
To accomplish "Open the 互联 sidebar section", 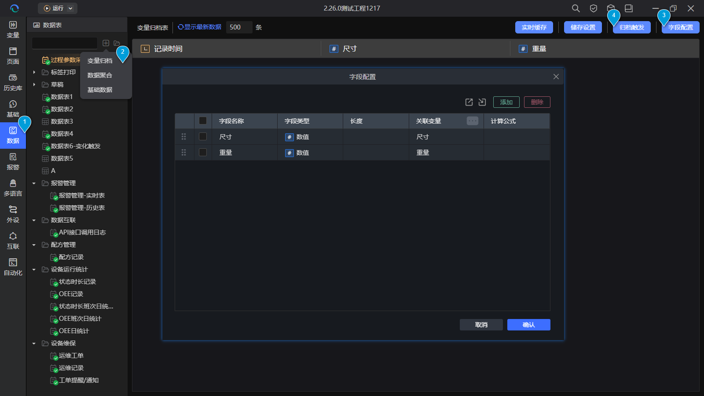I will (13, 241).
